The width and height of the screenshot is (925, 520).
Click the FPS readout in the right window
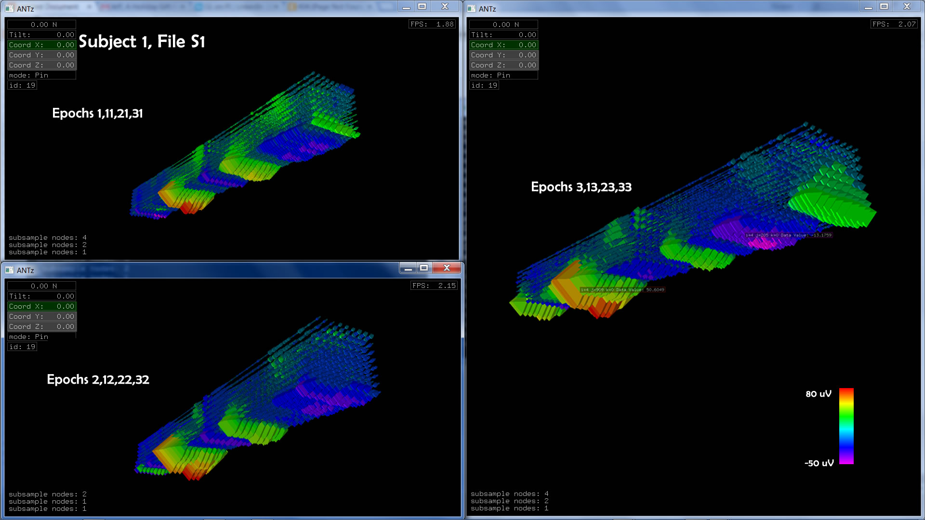coord(894,24)
